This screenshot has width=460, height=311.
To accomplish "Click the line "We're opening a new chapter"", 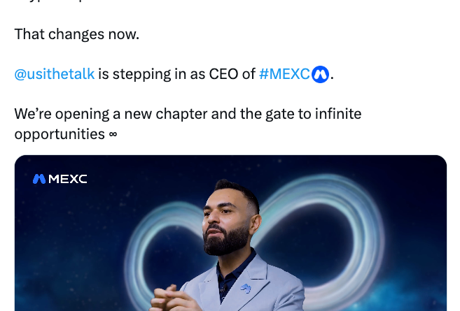I will pyautogui.click(x=119, y=113).
